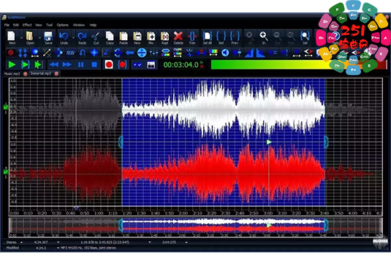Zoom in with the In magnifier icon
This screenshot has width=391, height=265.
(264, 38)
